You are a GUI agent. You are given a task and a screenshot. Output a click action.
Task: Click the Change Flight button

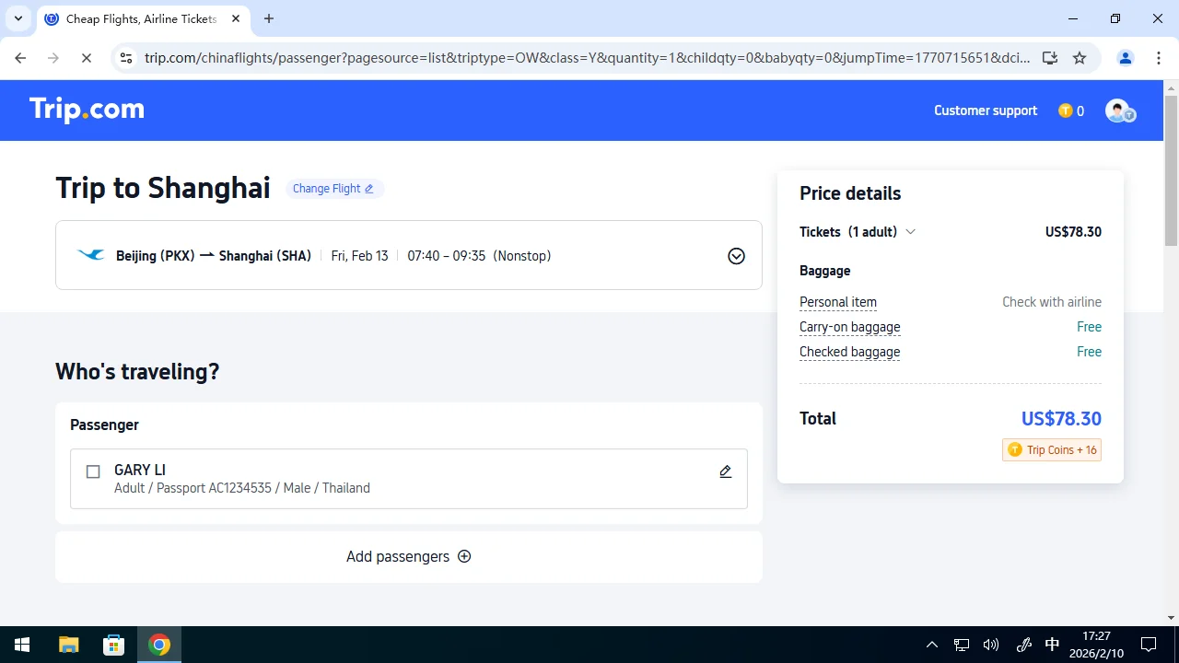pyautogui.click(x=333, y=188)
